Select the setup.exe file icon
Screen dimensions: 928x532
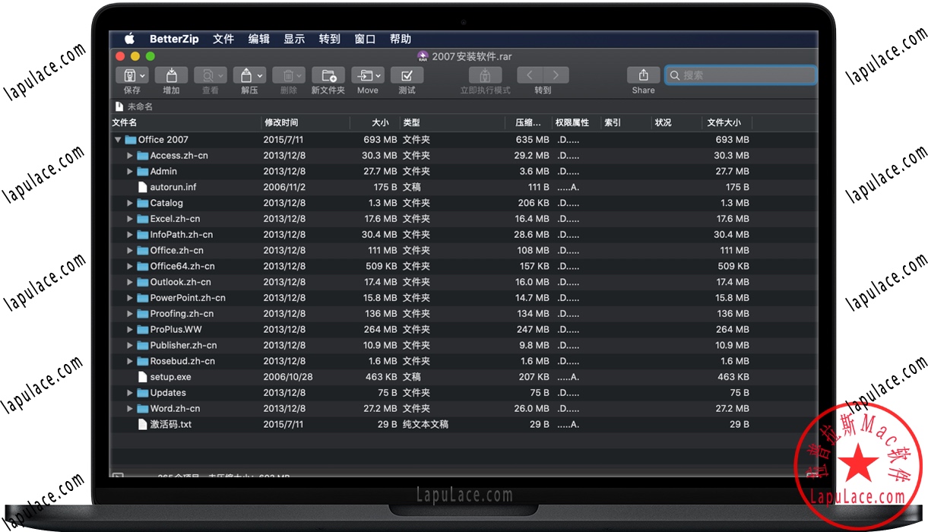point(142,377)
